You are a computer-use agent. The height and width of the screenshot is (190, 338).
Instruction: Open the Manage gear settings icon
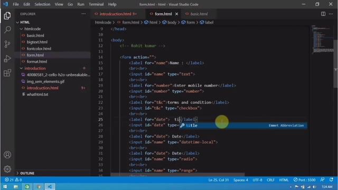7,169
